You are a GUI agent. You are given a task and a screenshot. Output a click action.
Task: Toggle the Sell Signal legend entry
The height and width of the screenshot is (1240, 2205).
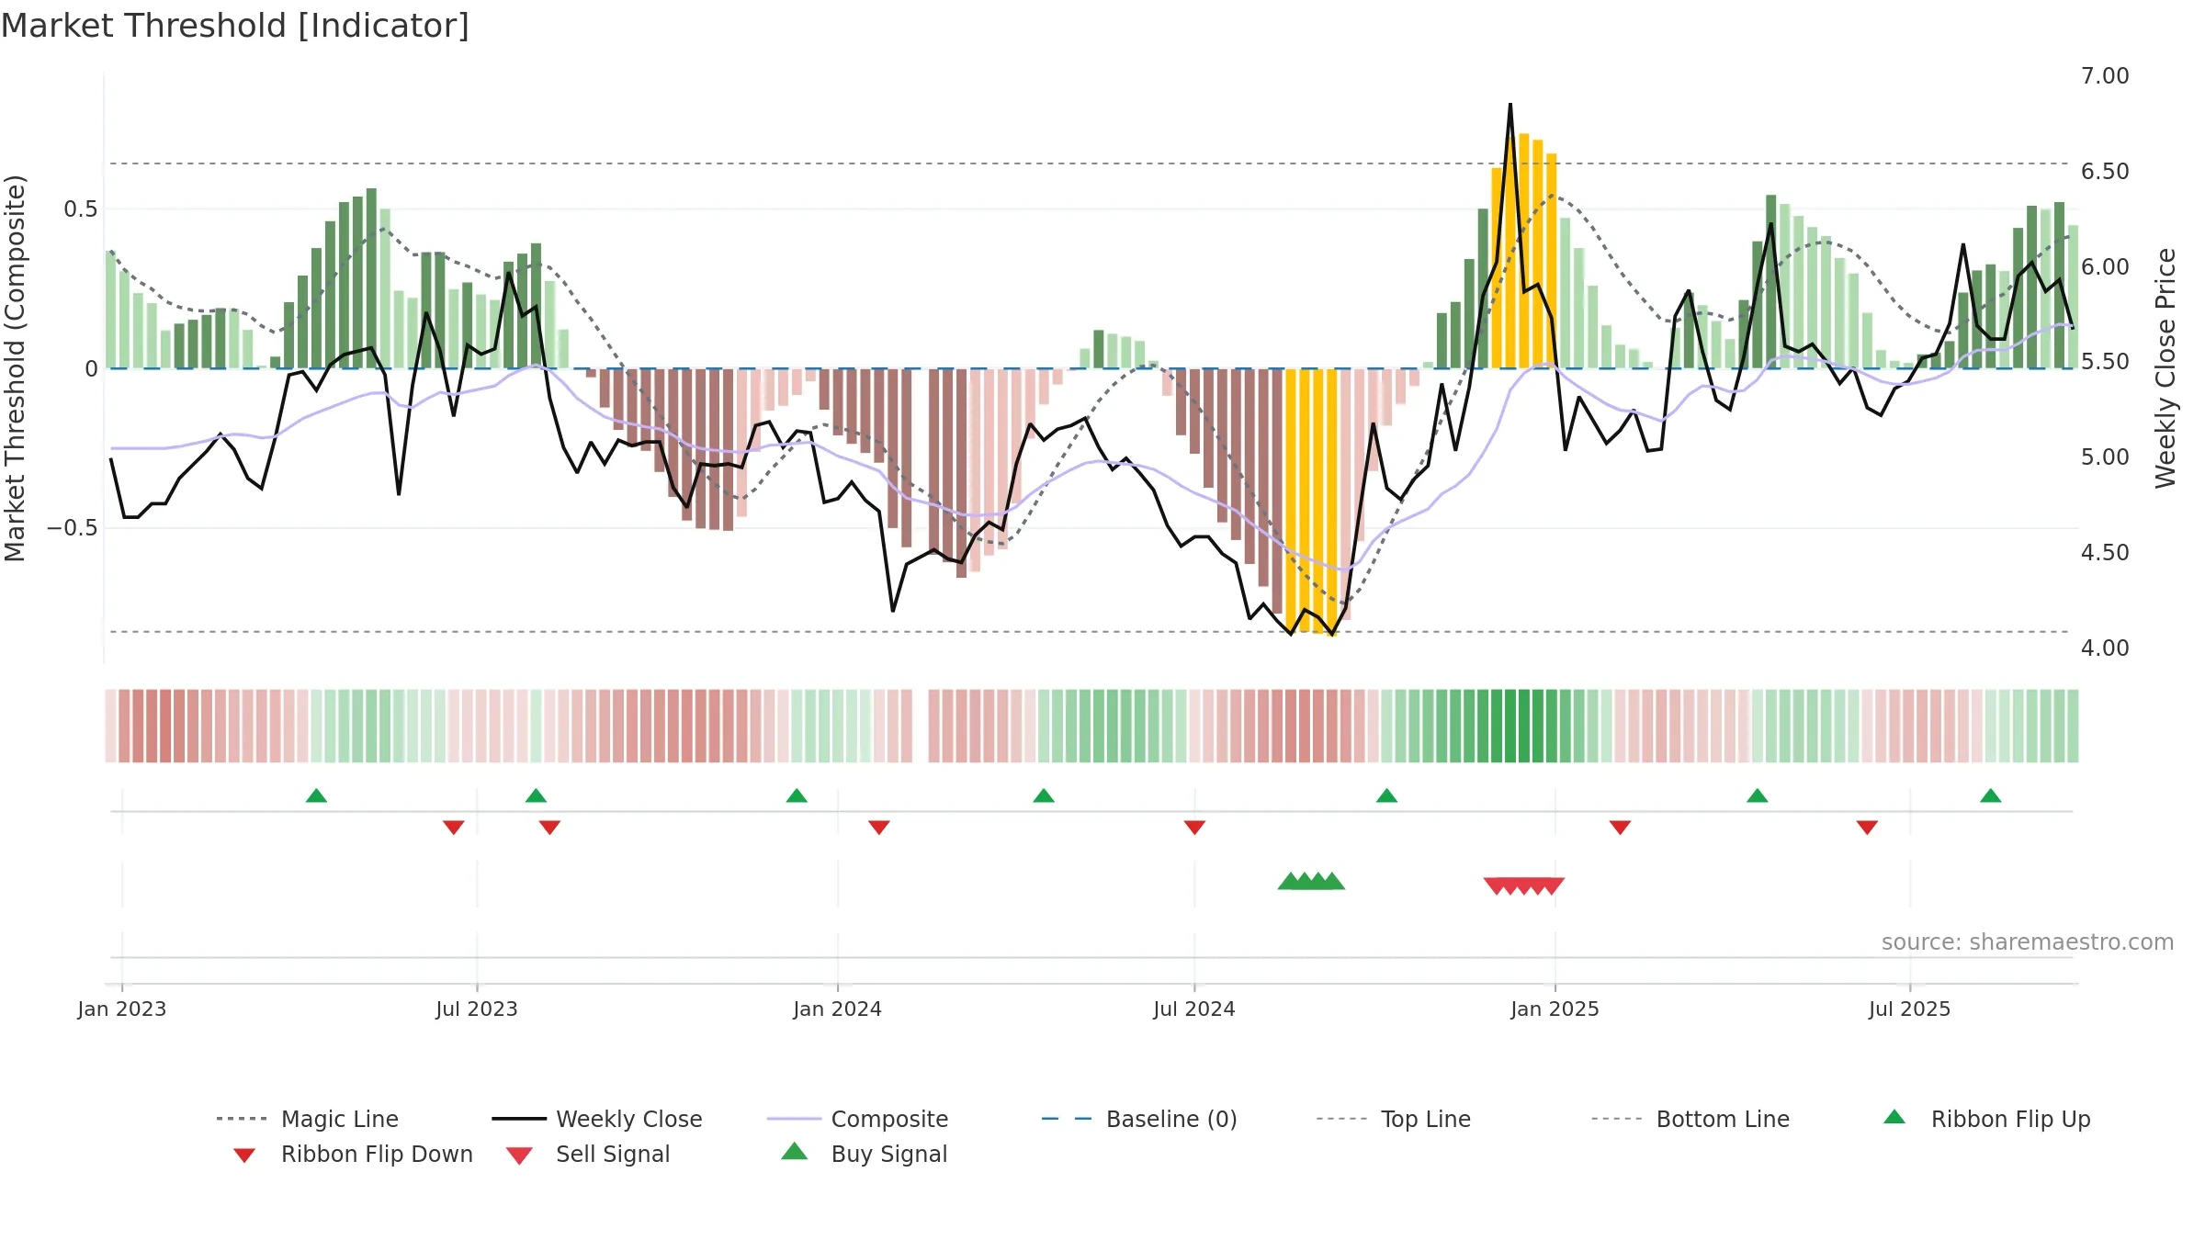(x=588, y=1154)
